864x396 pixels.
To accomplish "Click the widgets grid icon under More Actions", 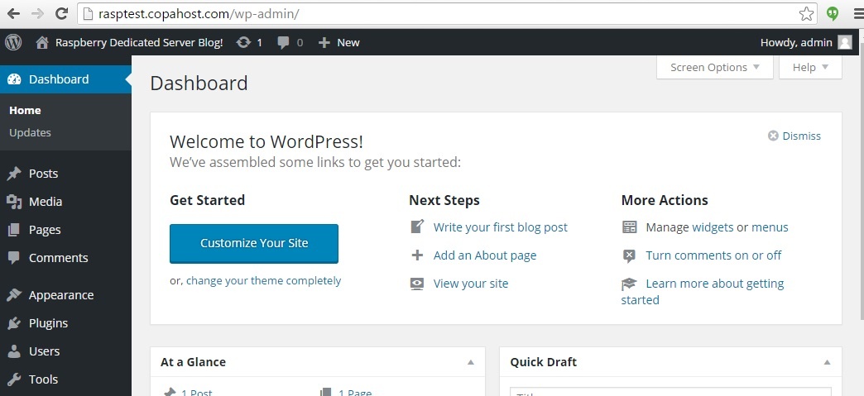I will [629, 227].
